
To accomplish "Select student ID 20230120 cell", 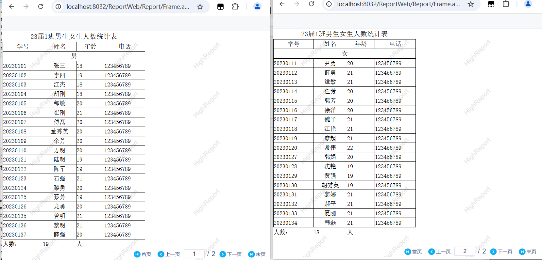I will [294, 148].
